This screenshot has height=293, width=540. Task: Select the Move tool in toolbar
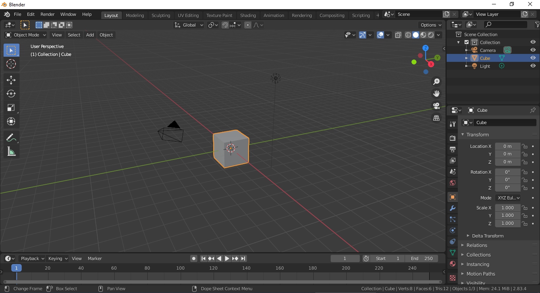[11, 80]
